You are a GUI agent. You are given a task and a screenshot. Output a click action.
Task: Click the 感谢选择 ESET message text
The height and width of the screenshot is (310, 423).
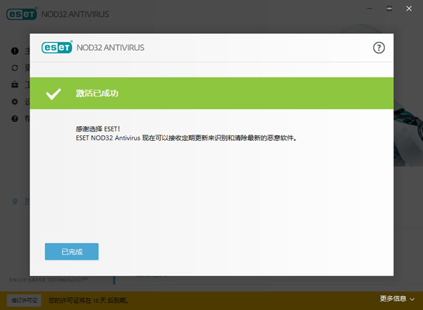97,130
